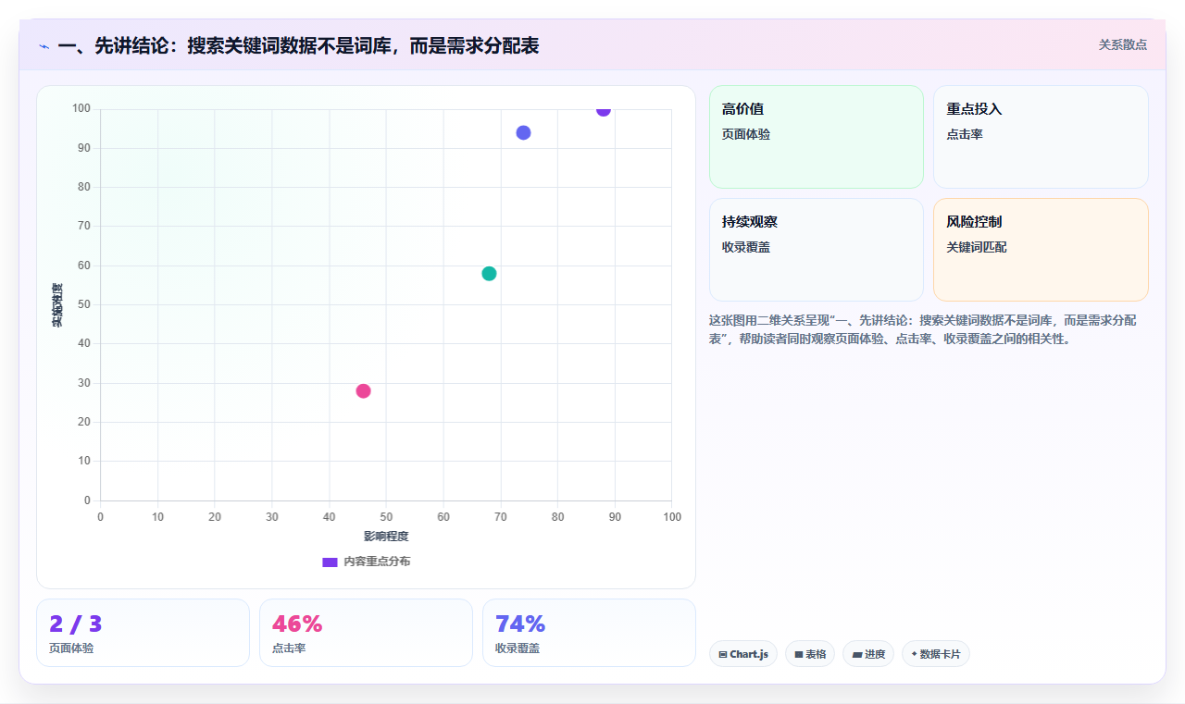The height and width of the screenshot is (704, 1185).
Task: Open the 高价值 页面体验 card
Action: pyautogui.click(x=817, y=137)
